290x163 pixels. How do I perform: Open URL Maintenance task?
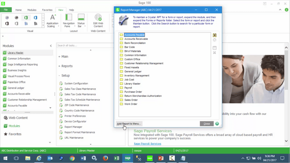[74, 138]
